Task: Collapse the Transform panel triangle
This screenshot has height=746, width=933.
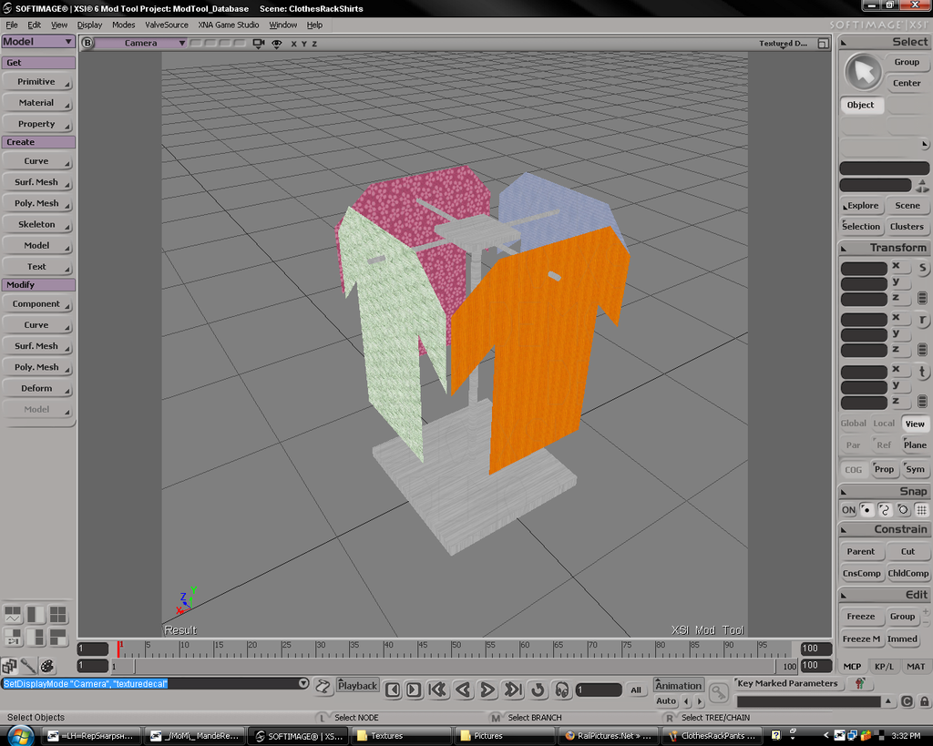Action: pyautogui.click(x=844, y=248)
